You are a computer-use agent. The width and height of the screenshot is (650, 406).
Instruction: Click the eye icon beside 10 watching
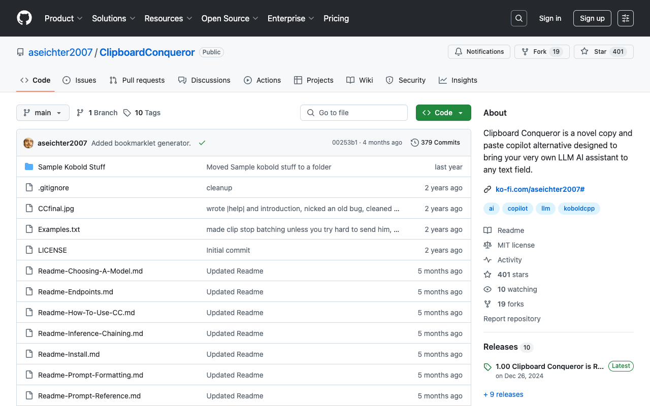[487, 289]
